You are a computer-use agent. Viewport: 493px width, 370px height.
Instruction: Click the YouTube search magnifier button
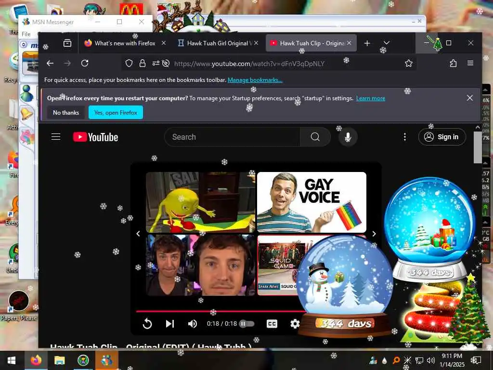(x=315, y=137)
